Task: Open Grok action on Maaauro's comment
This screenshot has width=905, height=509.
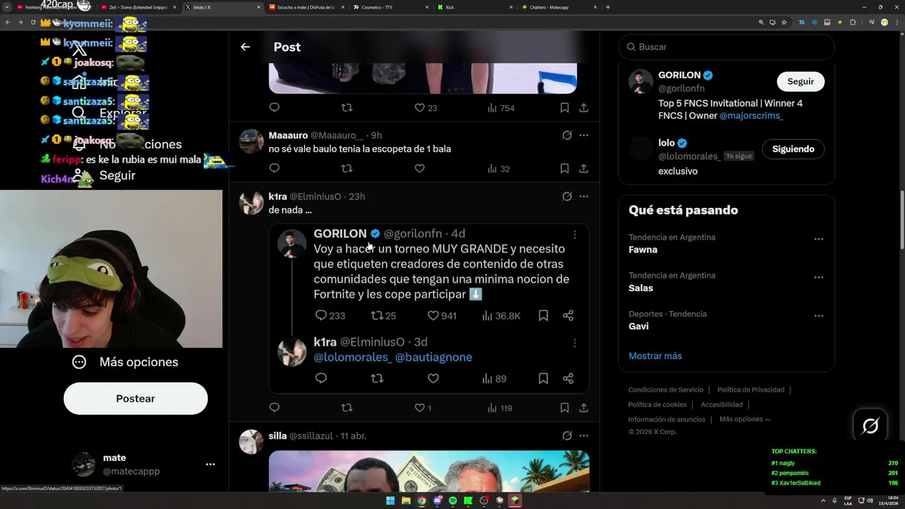Action: click(x=567, y=135)
